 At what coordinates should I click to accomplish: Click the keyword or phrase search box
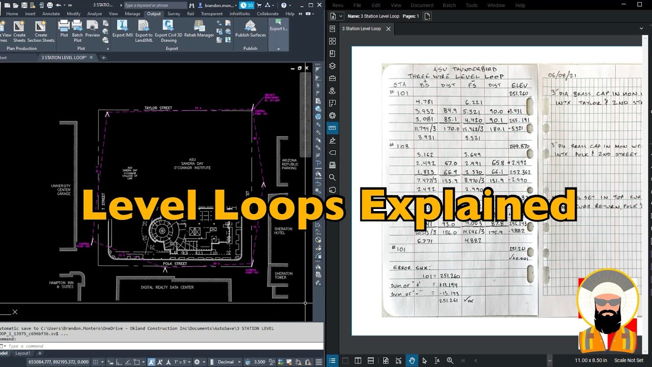tap(155, 5)
